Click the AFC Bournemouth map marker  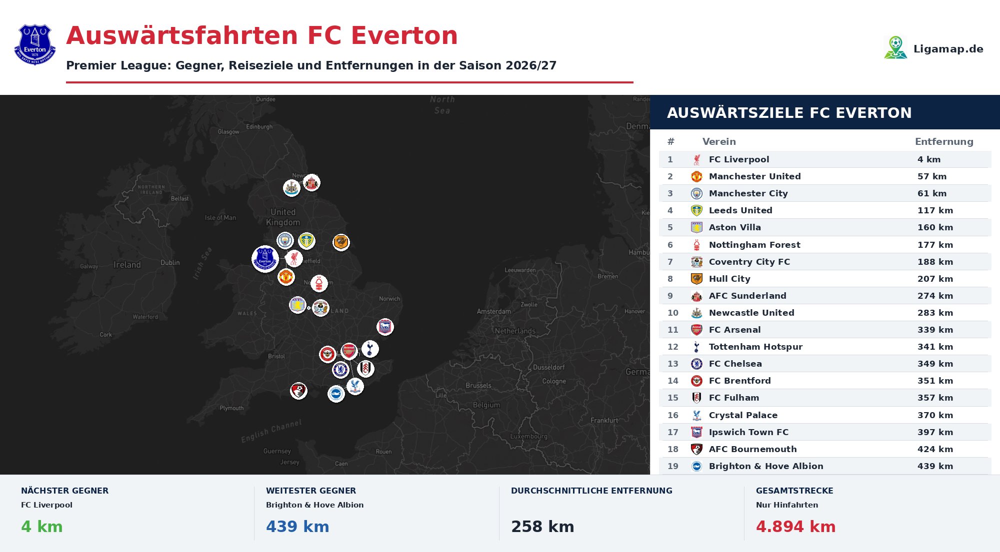click(x=298, y=391)
